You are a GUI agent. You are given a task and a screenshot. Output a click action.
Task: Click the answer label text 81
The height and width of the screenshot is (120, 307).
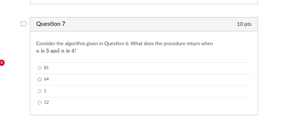pos(46,68)
